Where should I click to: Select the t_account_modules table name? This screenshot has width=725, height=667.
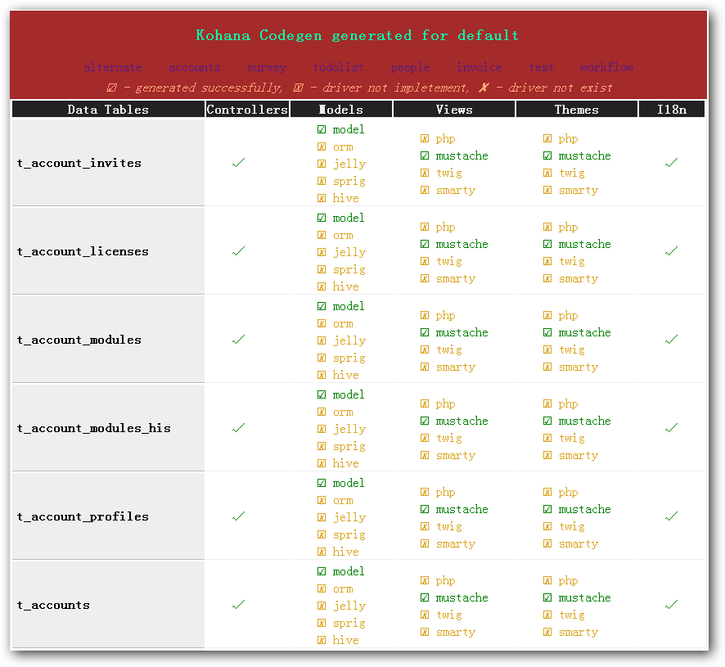[x=79, y=340]
